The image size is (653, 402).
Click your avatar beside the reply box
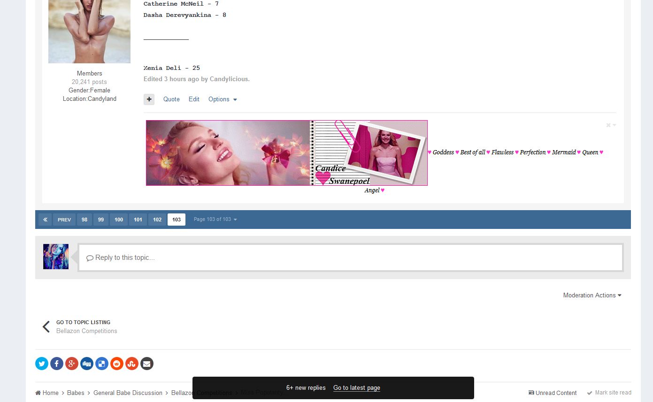[56, 257]
